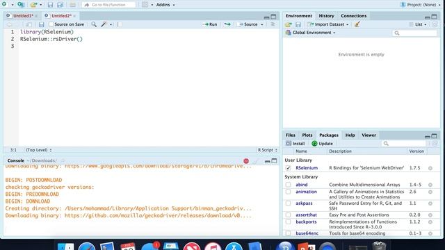445x250 pixels.
Task: Click the code tools magic wand icon
Action: pyautogui.click(x=104, y=24)
